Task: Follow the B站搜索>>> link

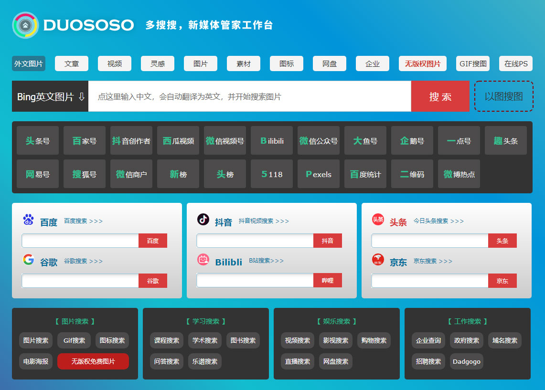Action: click(x=266, y=261)
